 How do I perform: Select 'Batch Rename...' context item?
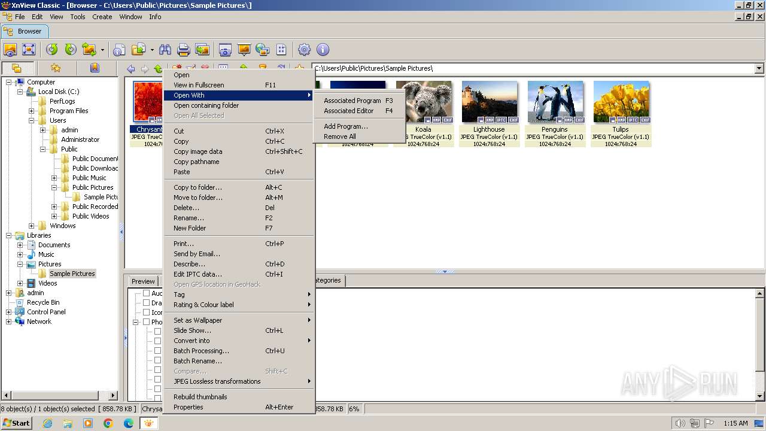coord(239,361)
